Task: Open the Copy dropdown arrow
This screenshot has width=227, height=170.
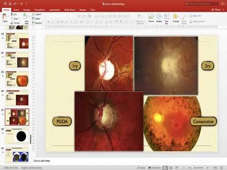Action: pyautogui.click(x=19, y=18)
